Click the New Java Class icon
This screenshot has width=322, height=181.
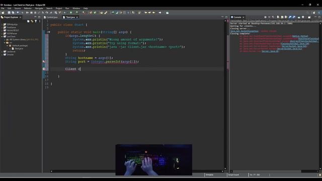point(95,13)
